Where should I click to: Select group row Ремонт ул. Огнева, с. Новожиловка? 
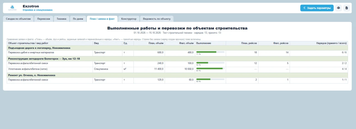(x=177, y=75)
